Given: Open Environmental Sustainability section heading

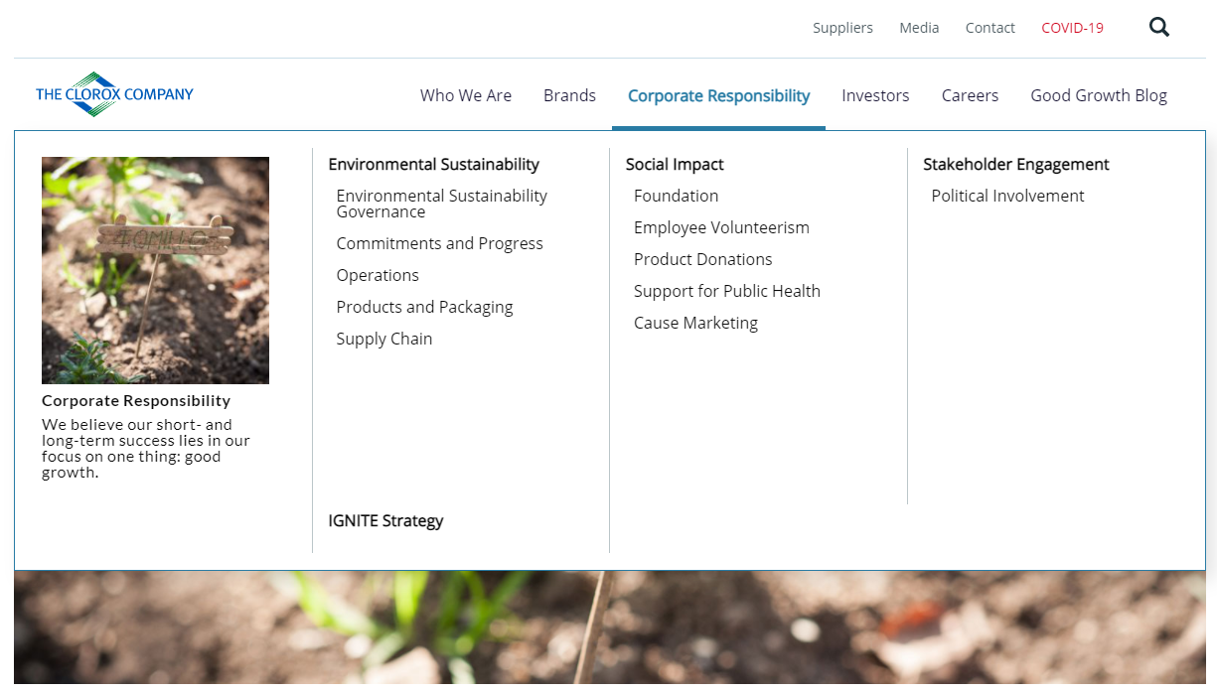Looking at the screenshot, I should tap(434, 164).
